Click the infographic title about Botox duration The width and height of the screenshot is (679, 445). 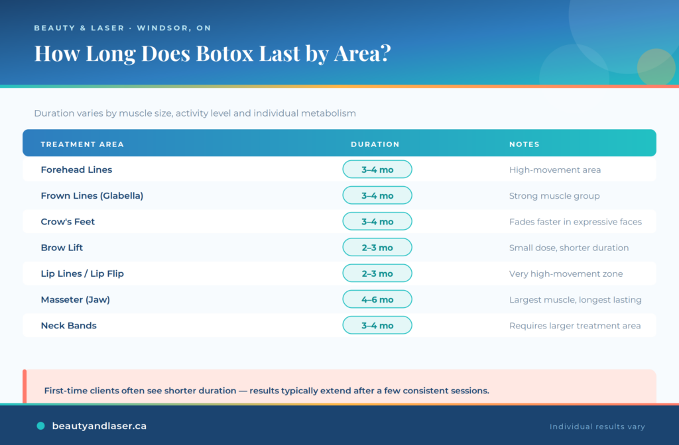point(213,54)
